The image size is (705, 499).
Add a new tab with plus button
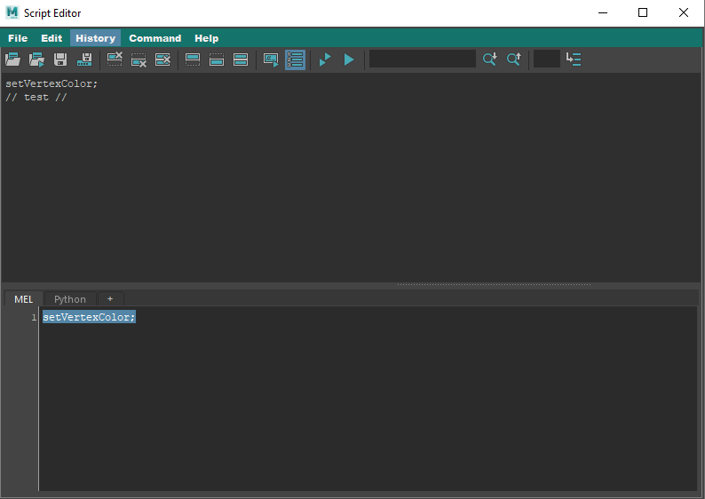pyautogui.click(x=110, y=299)
